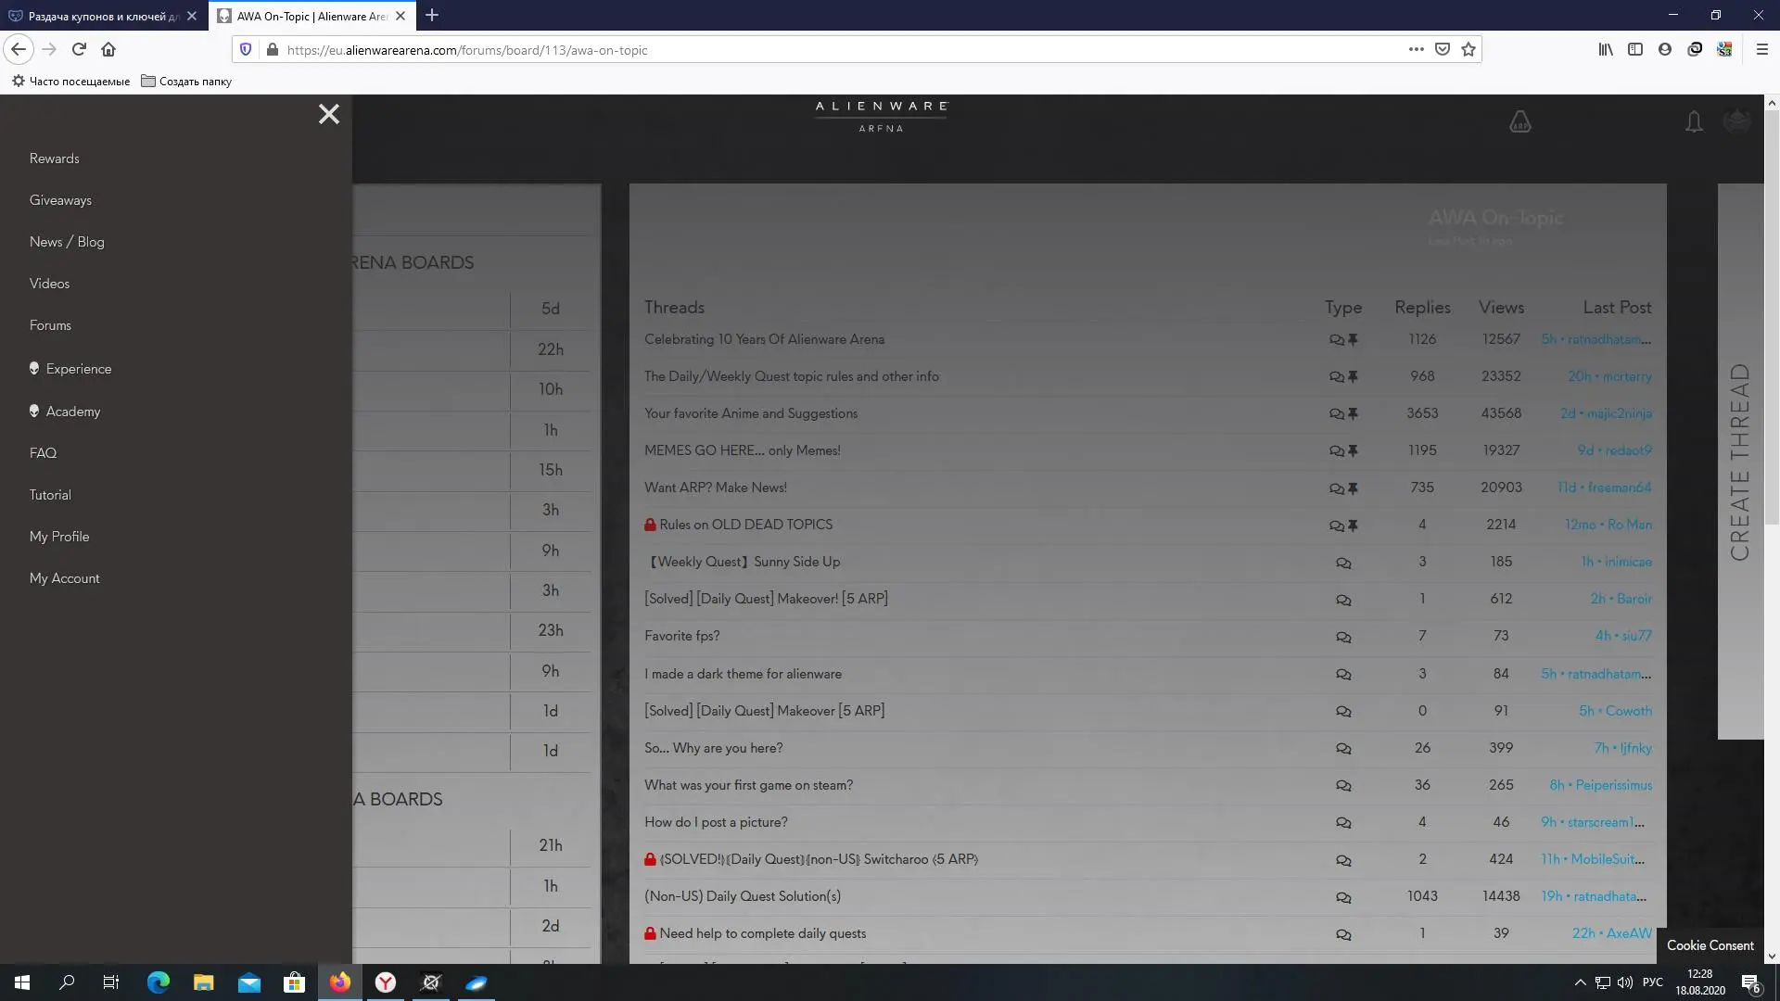Open a new browser tab

[432, 16]
